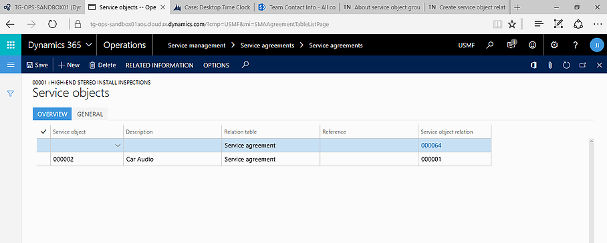Click the browser address bar URL
Viewport: 607px width, 243px height.
pyautogui.click(x=209, y=24)
